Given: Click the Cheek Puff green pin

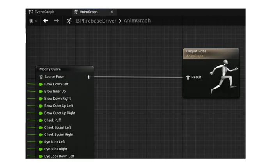Looking at the screenshot, I should (41, 120).
